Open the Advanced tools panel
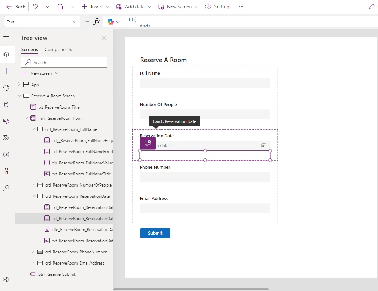Screen dimensions: 378x291 [6, 171]
